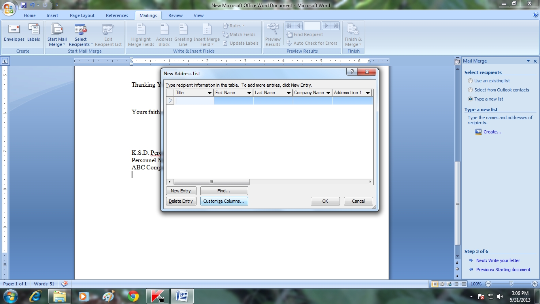Click the dialog help question mark button
This screenshot has width=540, height=304.
point(352,72)
